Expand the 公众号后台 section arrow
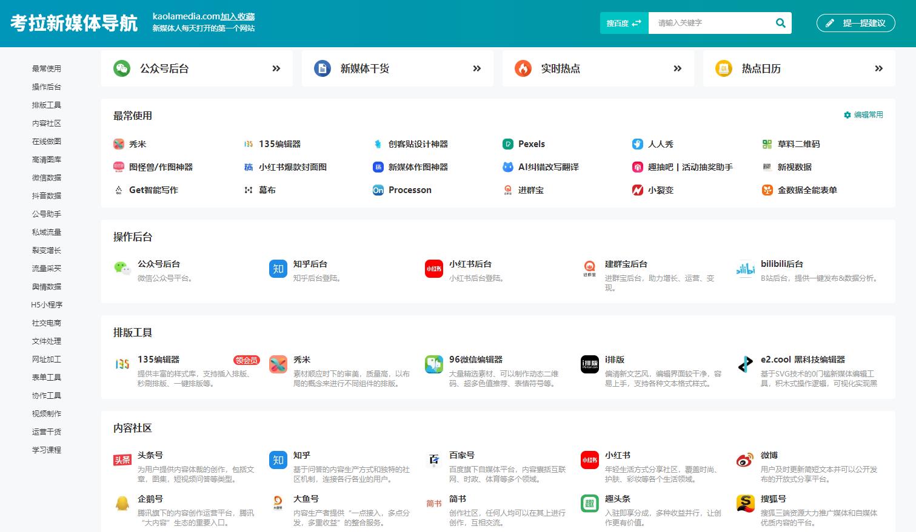This screenshot has height=532, width=916. point(276,68)
